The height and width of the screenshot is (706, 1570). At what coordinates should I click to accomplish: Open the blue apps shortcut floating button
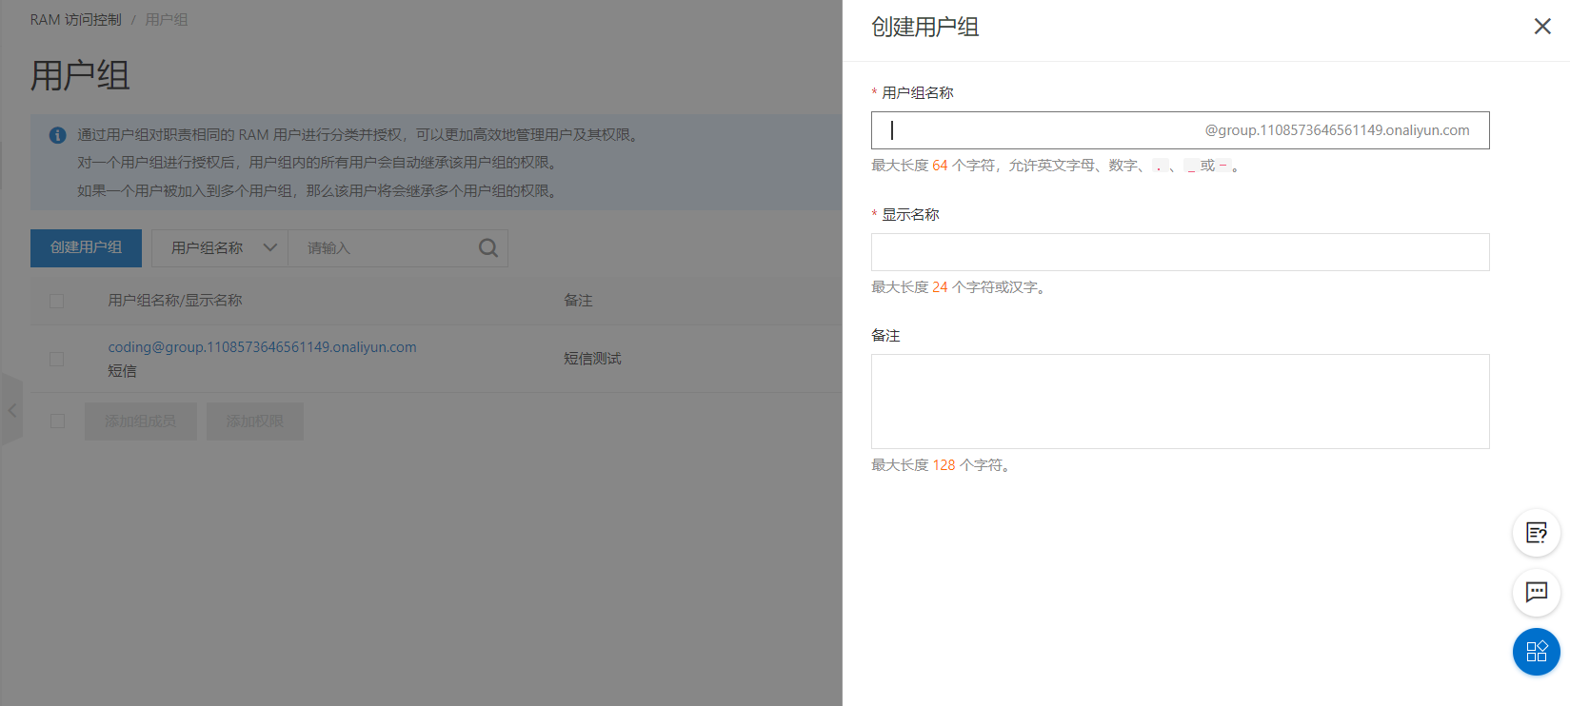pos(1536,652)
